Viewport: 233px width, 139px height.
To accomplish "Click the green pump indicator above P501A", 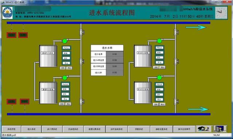I will pos(159,41).
